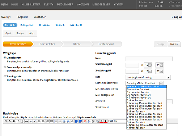
Task: Open the KLUBBILLETTER main menu
Action: point(31,4)
